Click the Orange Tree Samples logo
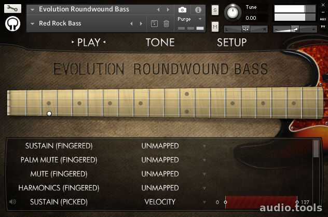 point(12,24)
